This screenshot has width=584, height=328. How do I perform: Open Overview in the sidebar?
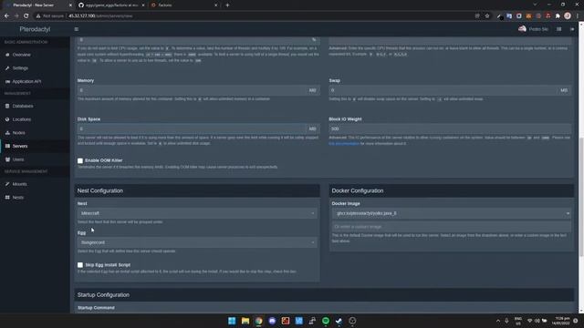(x=22, y=55)
